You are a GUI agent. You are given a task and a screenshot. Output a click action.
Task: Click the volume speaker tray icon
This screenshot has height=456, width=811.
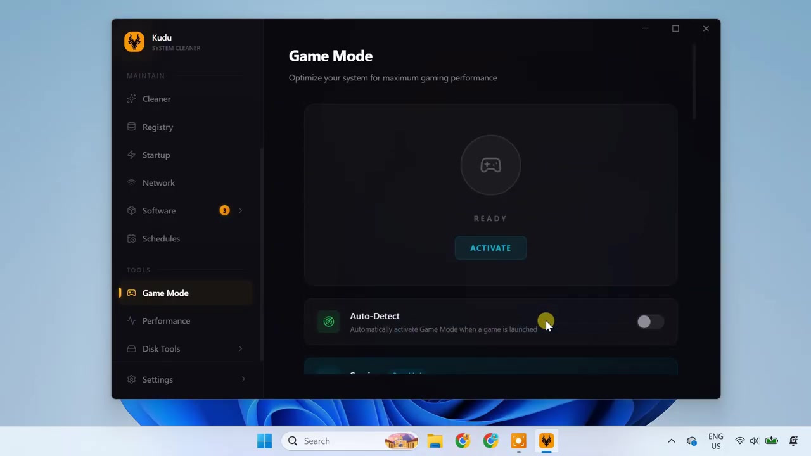pyautogui.click(x=754, y=441)
